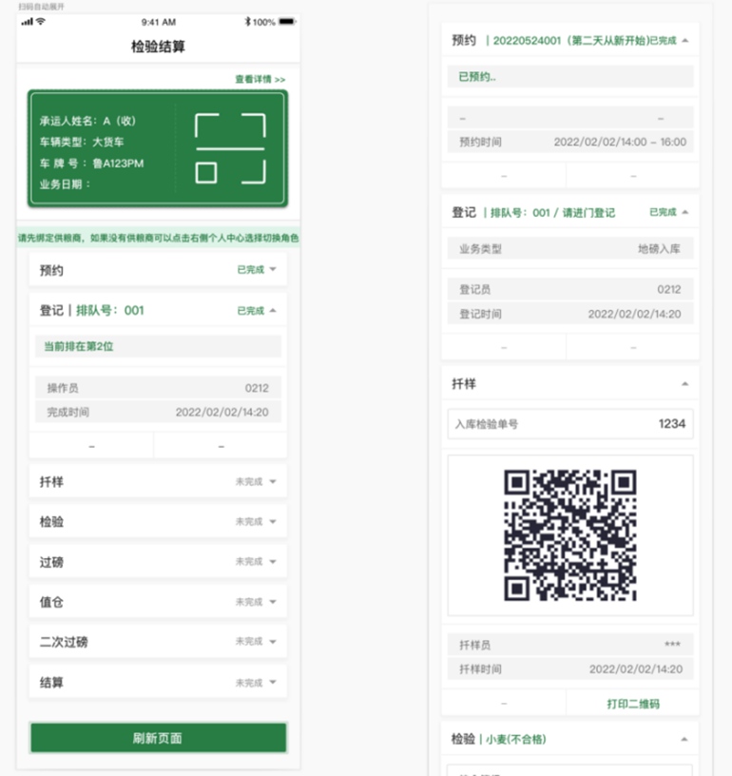The image size is (732, 776).
Task: Click the 预约时间 row in right panel
Action: [570, 142]
